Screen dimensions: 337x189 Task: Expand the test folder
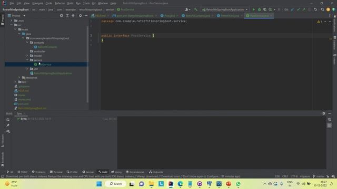[x=15, y=82]
